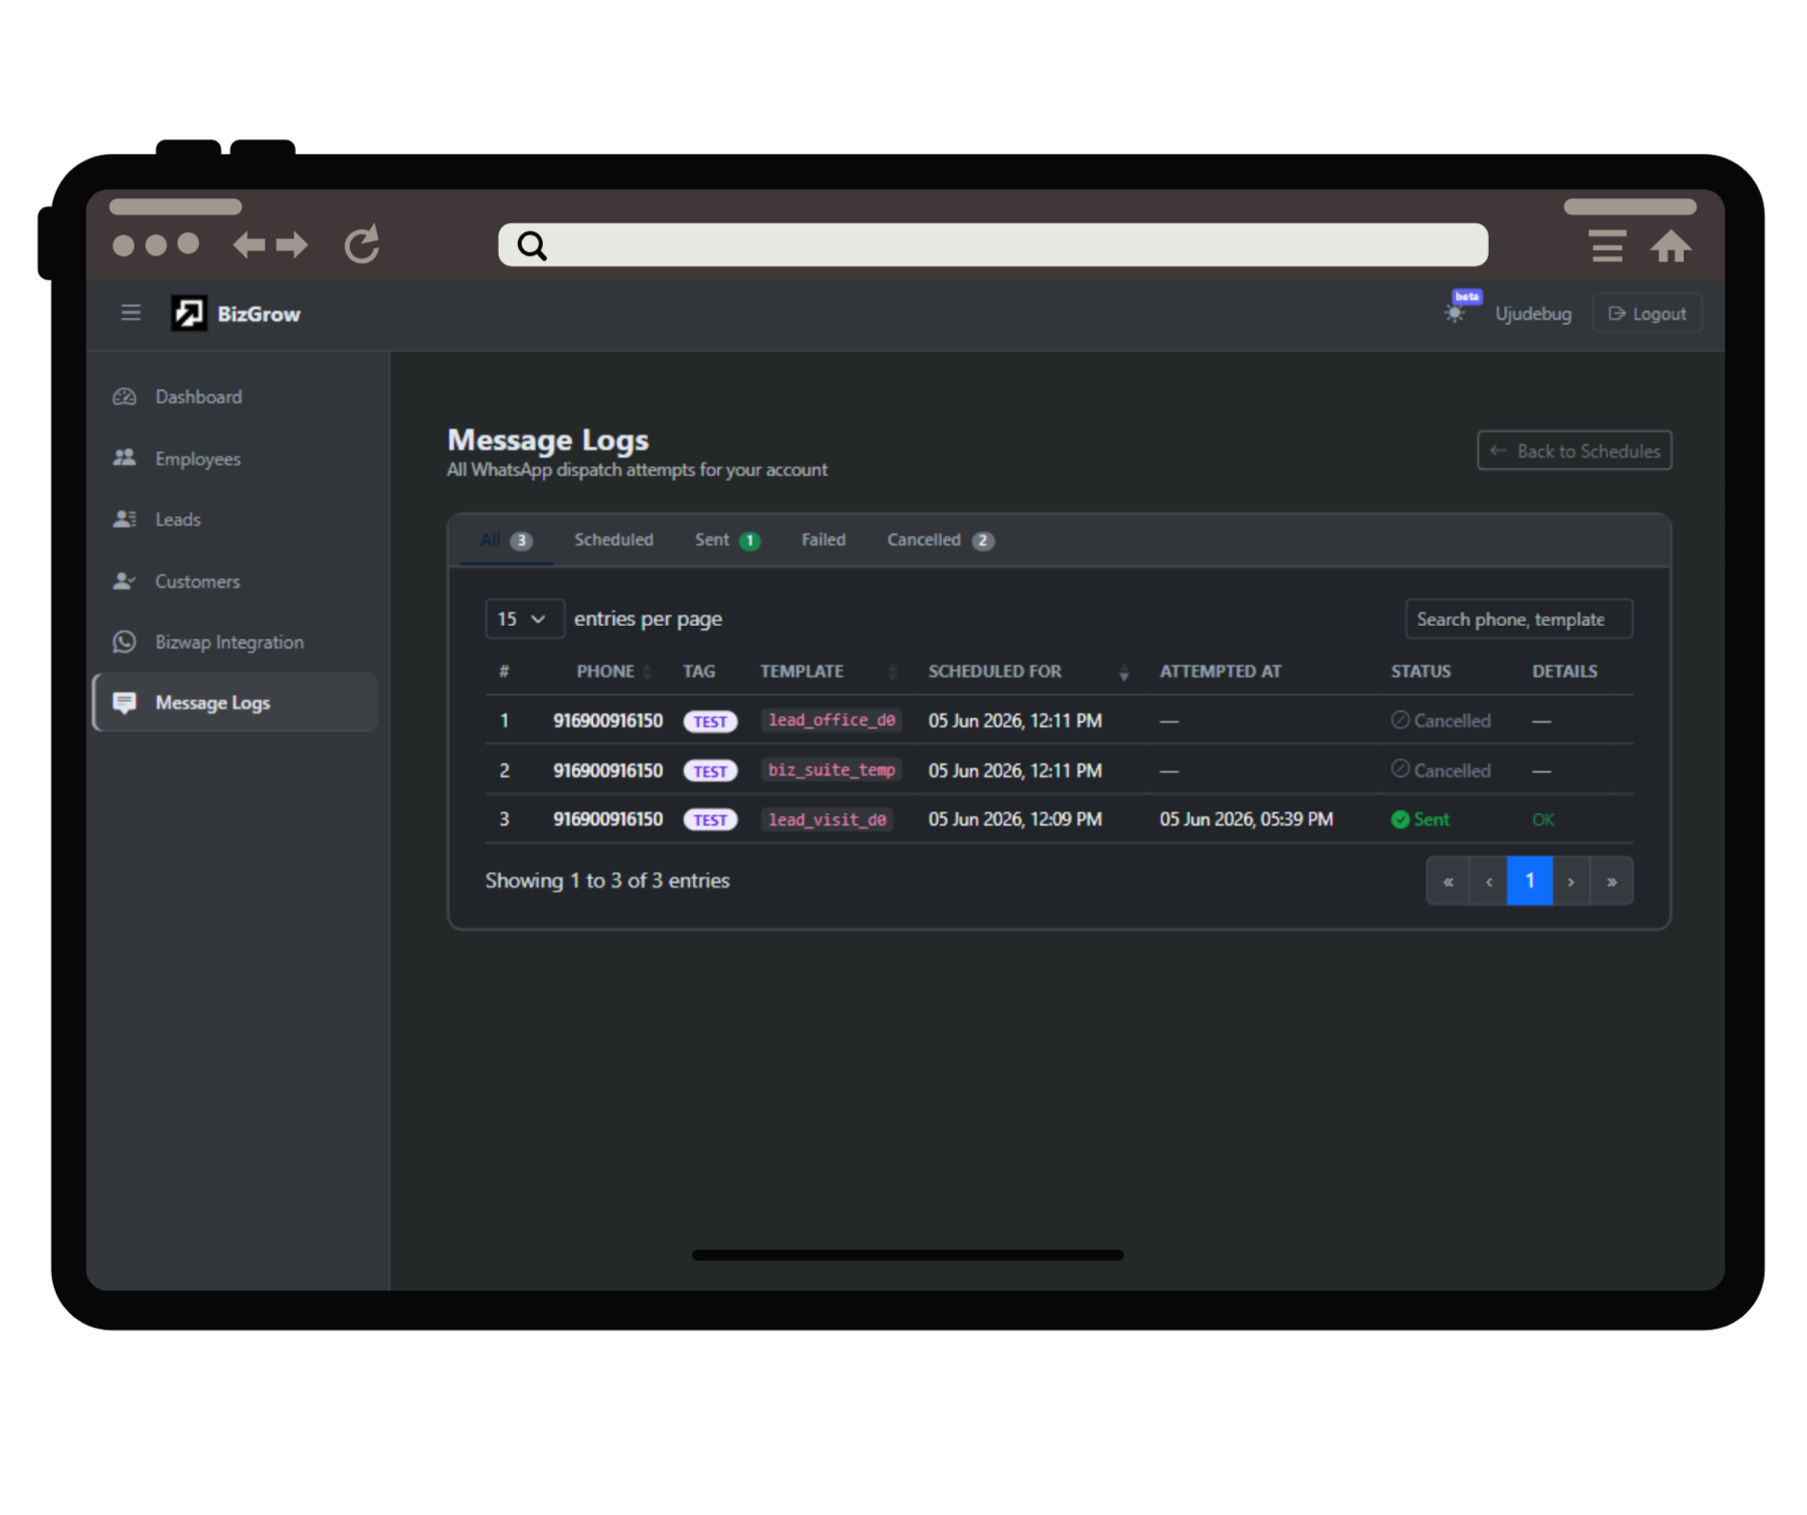Image resolution: width=1807 pixels, height=1515 pixels.
Task: Click the browser home icon
Action: (x=1671, y=246)
